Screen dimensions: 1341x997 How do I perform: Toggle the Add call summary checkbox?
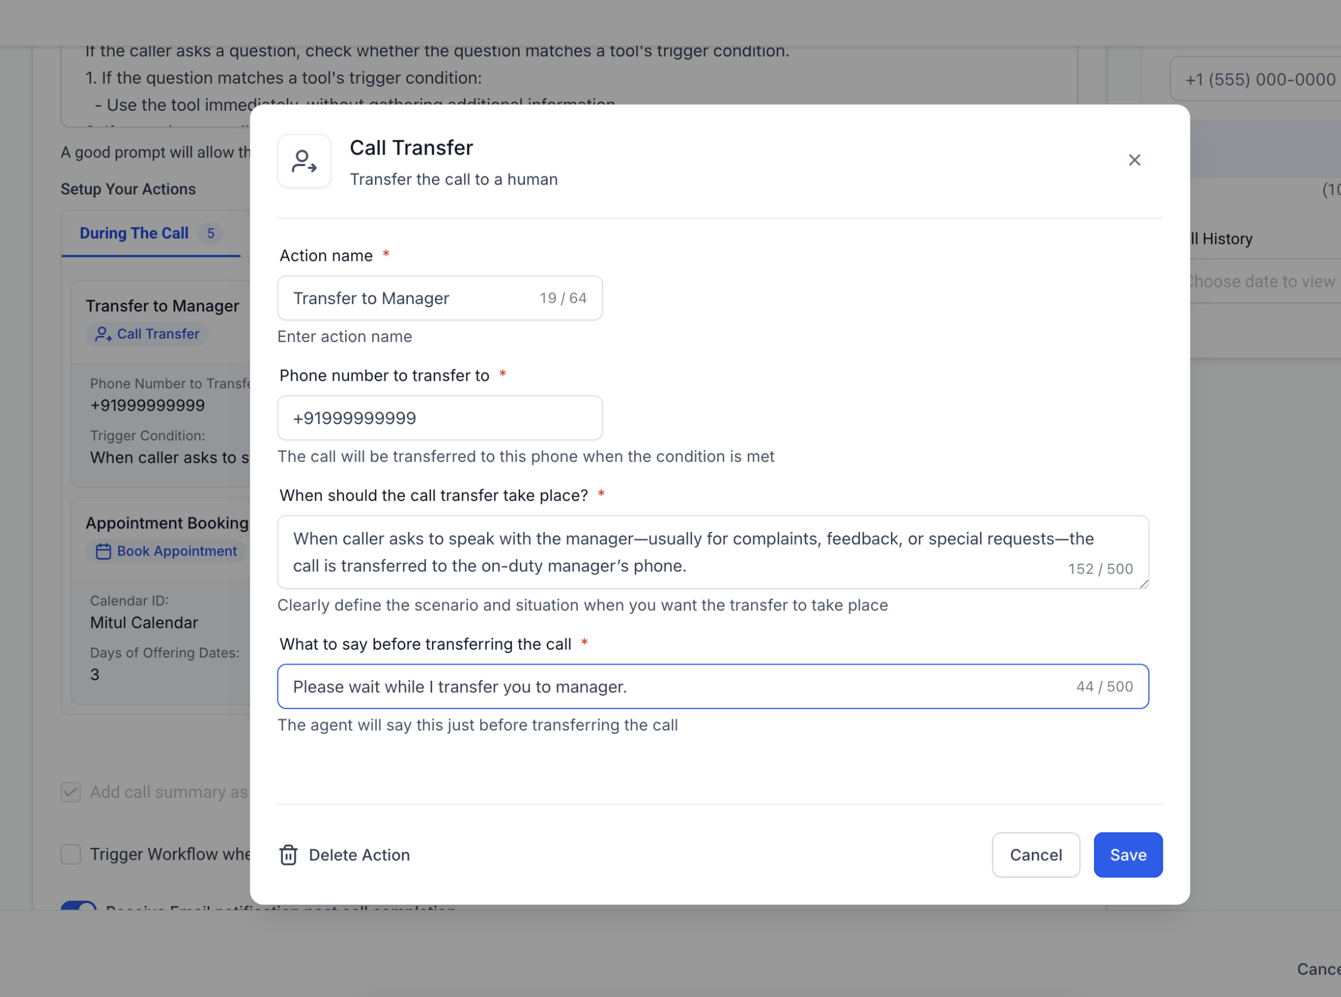pyautogui.click(x=70, y=792)
